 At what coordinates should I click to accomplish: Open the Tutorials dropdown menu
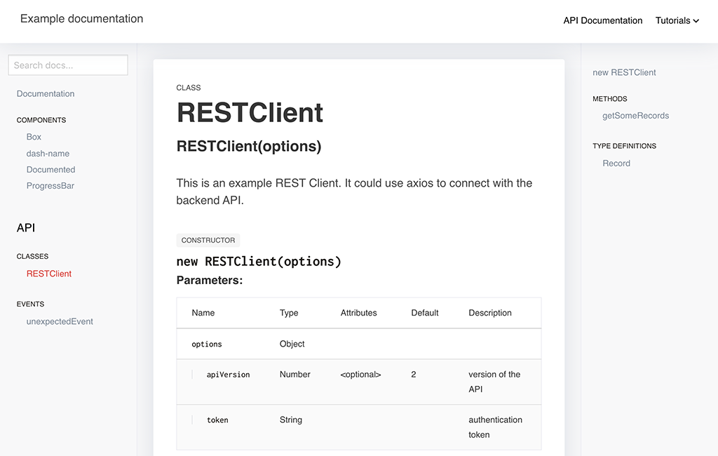[676, 21]
